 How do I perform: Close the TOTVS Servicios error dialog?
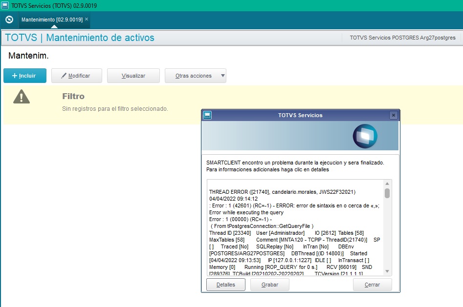[x=393, y=115]
